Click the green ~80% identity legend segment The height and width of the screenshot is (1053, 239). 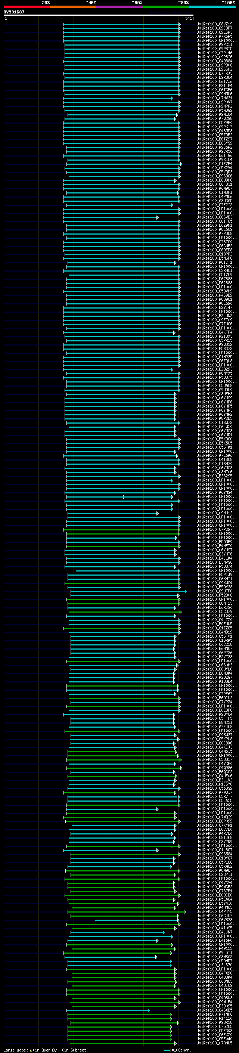coord(166,7)
